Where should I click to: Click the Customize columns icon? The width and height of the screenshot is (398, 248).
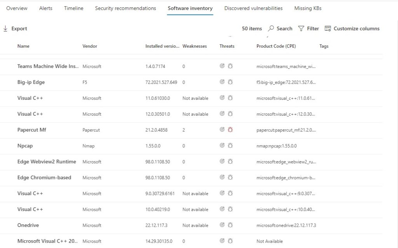pyautogui.click(x=328, y=29)
